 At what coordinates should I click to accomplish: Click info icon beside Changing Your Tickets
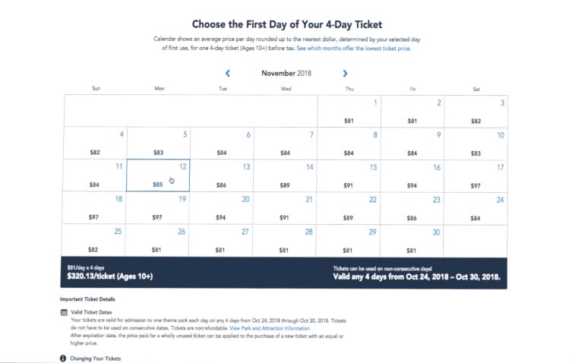click(x=63, y=358)
